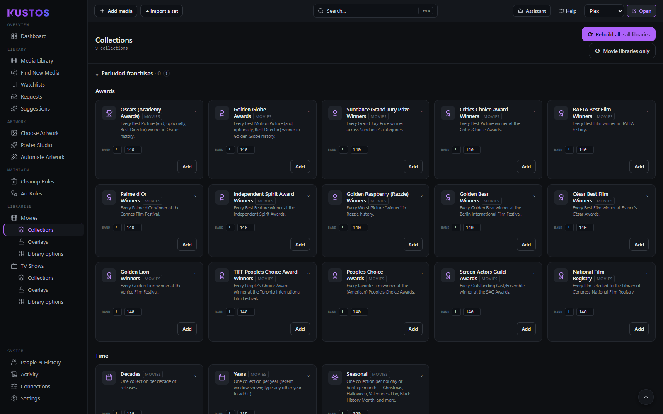This screenshot has width=663, height=414.
Task: Click the Settings gear icon
Action: coord(14,398)
